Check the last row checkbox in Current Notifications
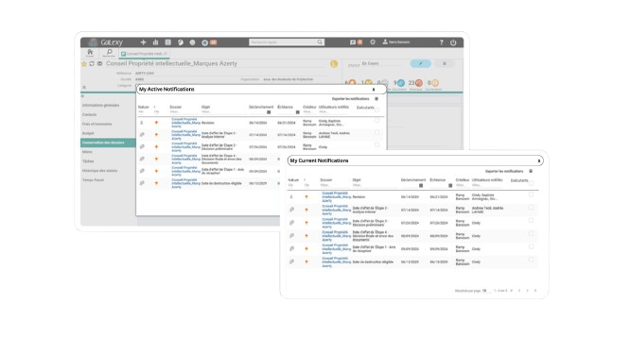The height and width of the screenshot is (354, 630). click(x=531, y=260)
